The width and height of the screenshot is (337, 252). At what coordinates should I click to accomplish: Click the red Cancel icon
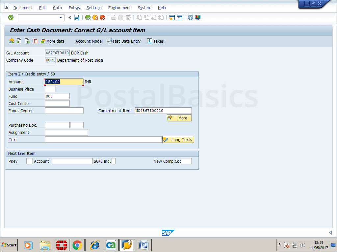[102, 17]
